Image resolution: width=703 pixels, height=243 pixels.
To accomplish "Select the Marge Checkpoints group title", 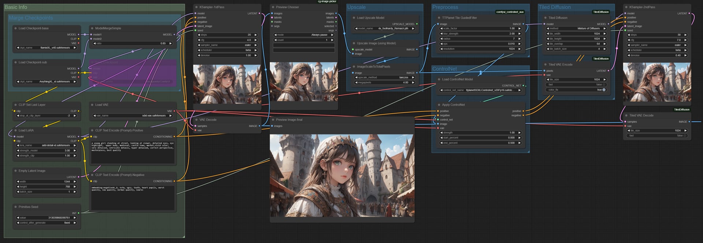I will point(31,18).
